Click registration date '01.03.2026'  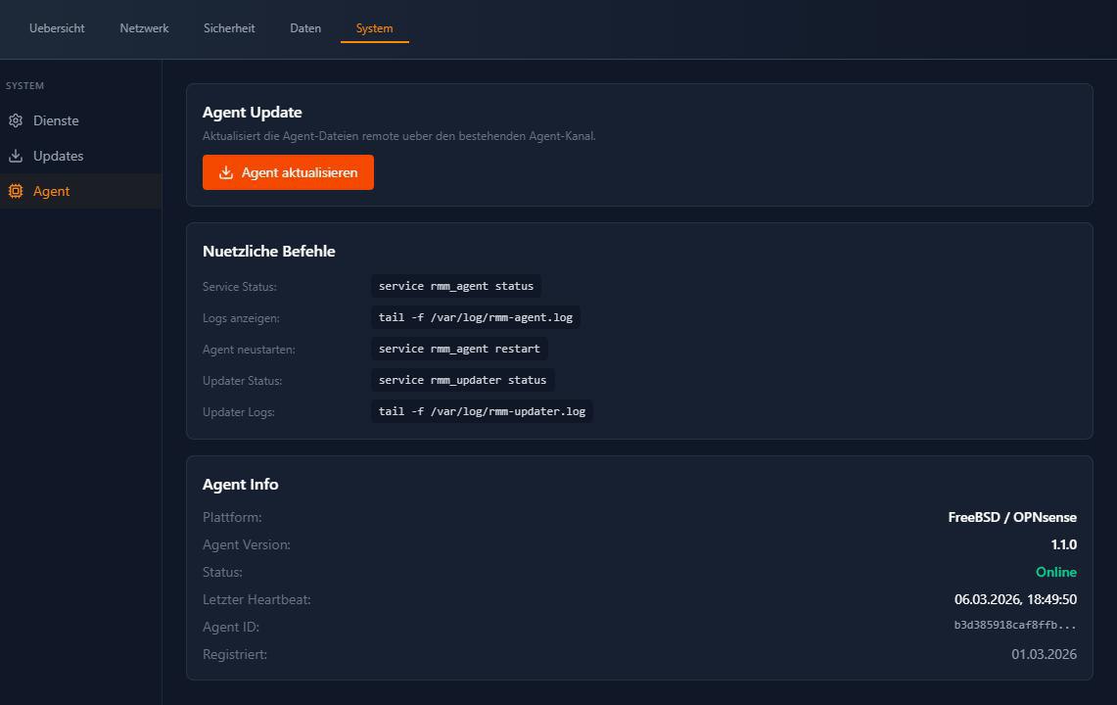point(1044,654)
